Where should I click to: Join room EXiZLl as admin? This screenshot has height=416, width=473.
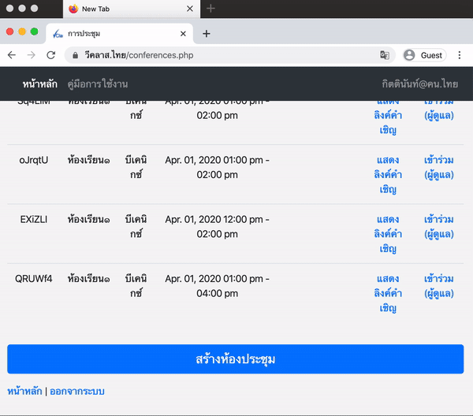tap(438, 226)
